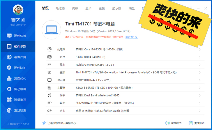Viewport: 212px width, 130px height.
Task: Click the 主板 motherboard icon
Action: [x=50, y=72]
